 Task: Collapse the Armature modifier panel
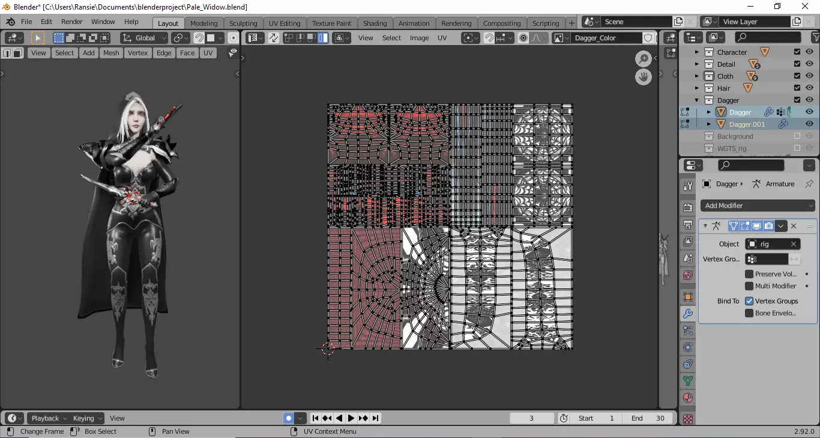[x=705, y=226]
